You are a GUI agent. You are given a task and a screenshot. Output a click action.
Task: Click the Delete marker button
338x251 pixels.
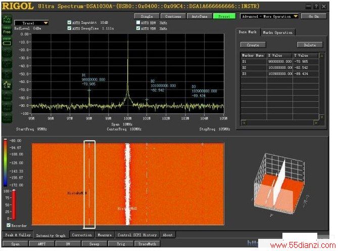[x=310, y=45]
